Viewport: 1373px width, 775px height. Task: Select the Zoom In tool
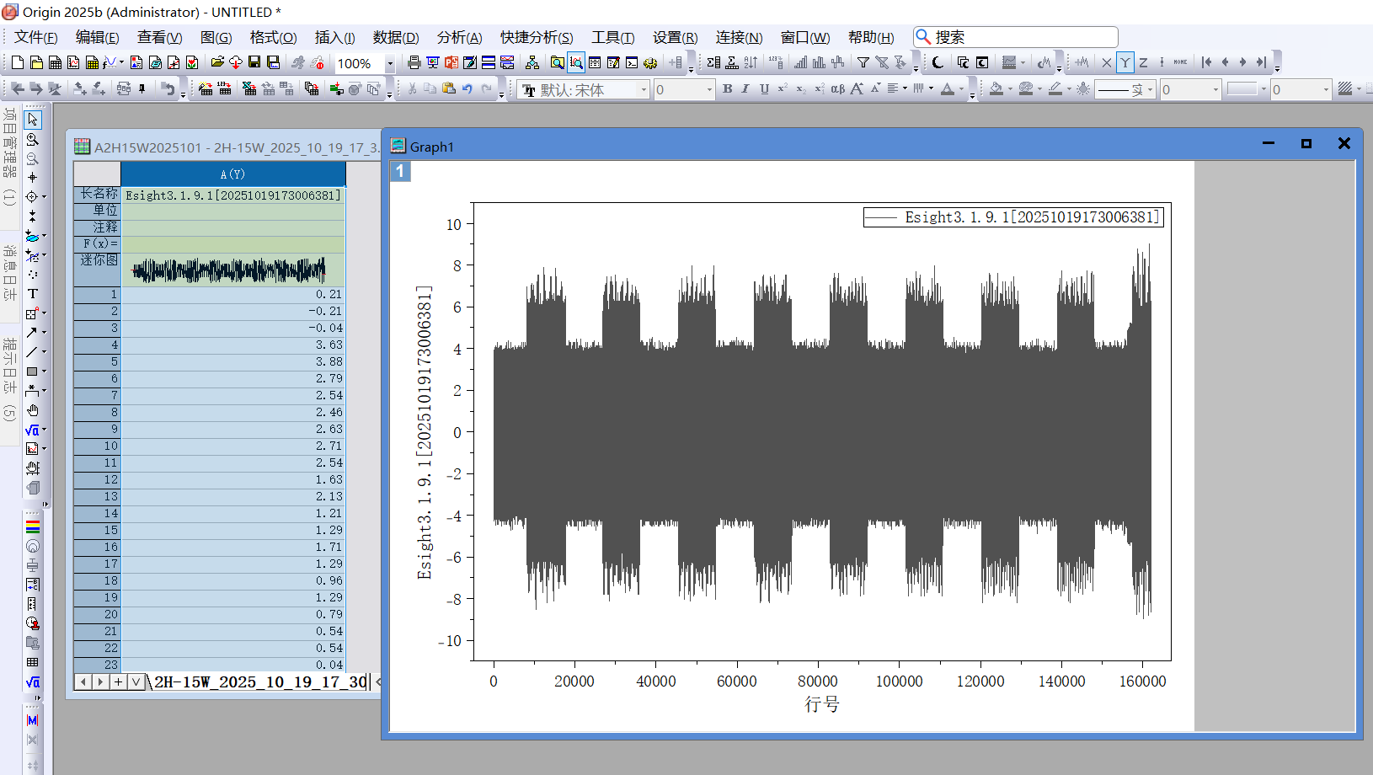(32, 140)
